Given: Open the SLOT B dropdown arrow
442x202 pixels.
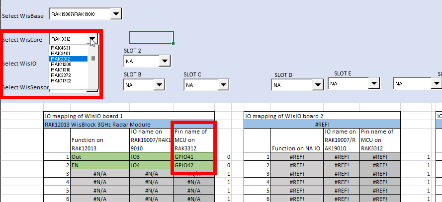Looking at the screenshot, I should coord(159,85).
